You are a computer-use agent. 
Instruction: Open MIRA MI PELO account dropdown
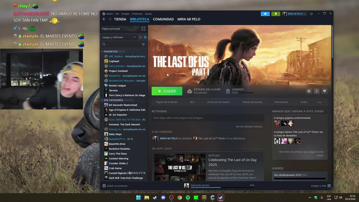tap(294, 14)
